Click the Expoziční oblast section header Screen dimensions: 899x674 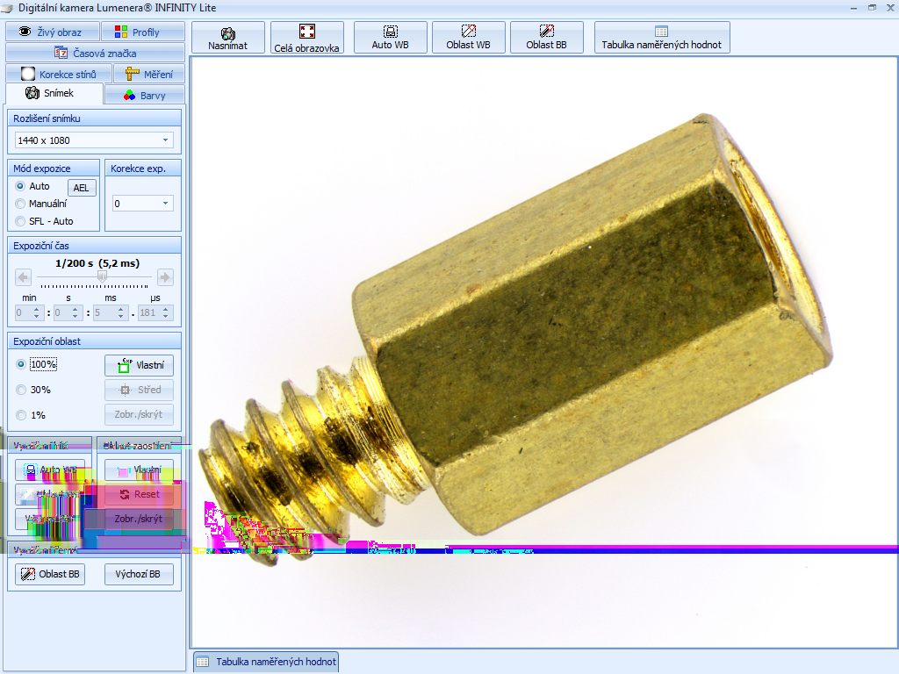pos(95,341)
